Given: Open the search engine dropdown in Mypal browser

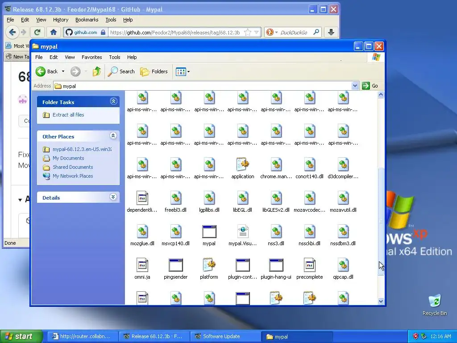Looking at the screenshot, I should click(x=276, y=32).
